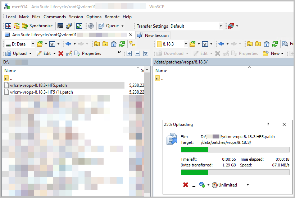Click the Select Files plus icon

point(129,53)
